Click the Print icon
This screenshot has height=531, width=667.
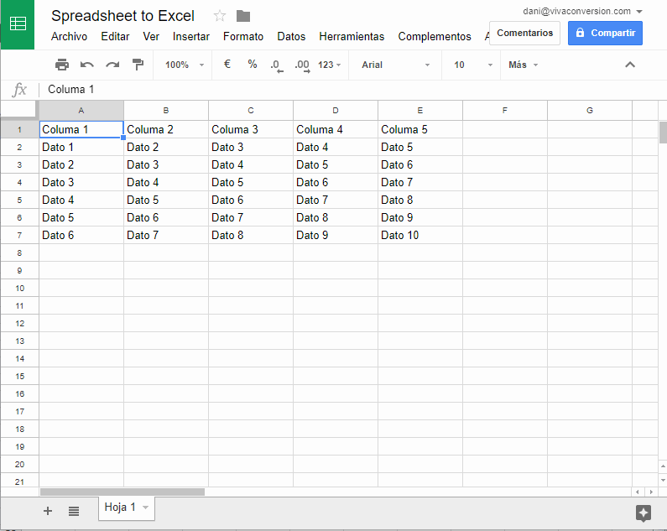click(62, 65)
